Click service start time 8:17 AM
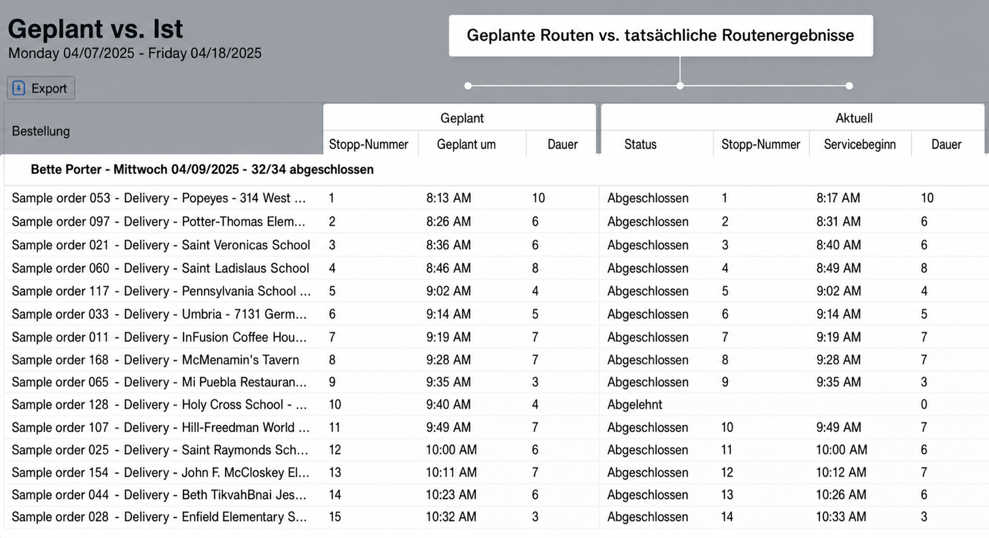 [838, 198]
